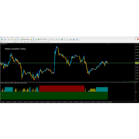Switch chart to Bar Chart mode
Image resolution: width=139 pixels, height=139 pixels.
pos(49,39)
